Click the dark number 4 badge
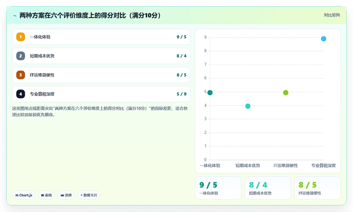 click(21, 94)
